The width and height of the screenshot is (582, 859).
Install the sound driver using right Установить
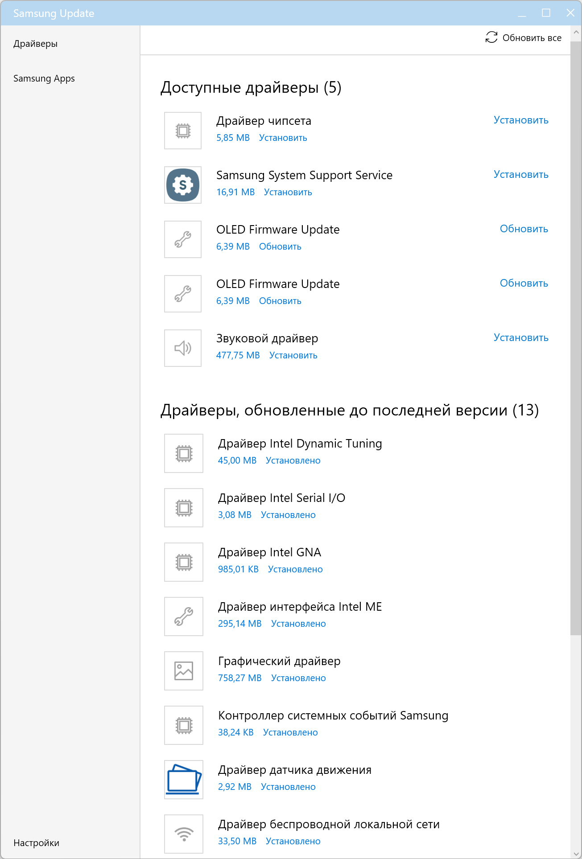coord(521,338)
